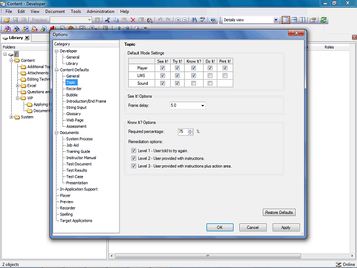Uncheck the Sound Try It! checkbox

pos(177,83)
